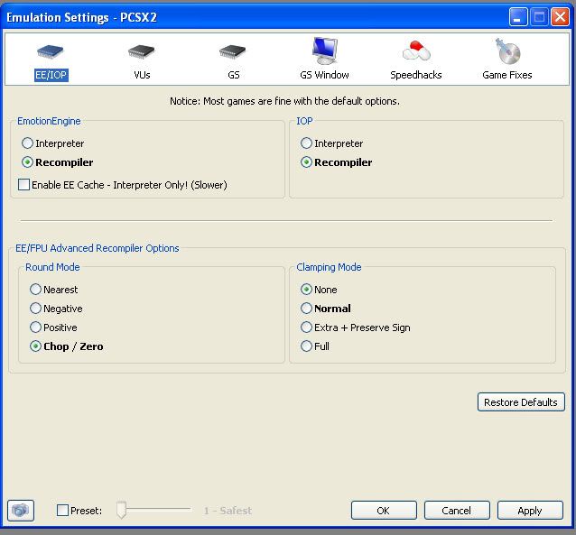Screen dimensions: 576x535
Task: Click the Apply button
Action: click(530, 511)
